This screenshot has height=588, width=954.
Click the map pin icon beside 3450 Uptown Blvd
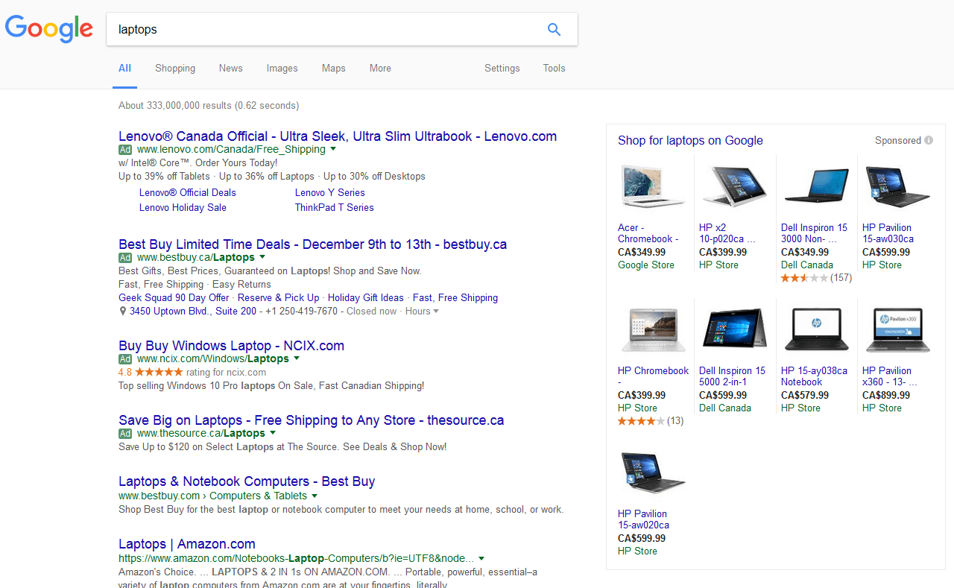pos(123,312)
